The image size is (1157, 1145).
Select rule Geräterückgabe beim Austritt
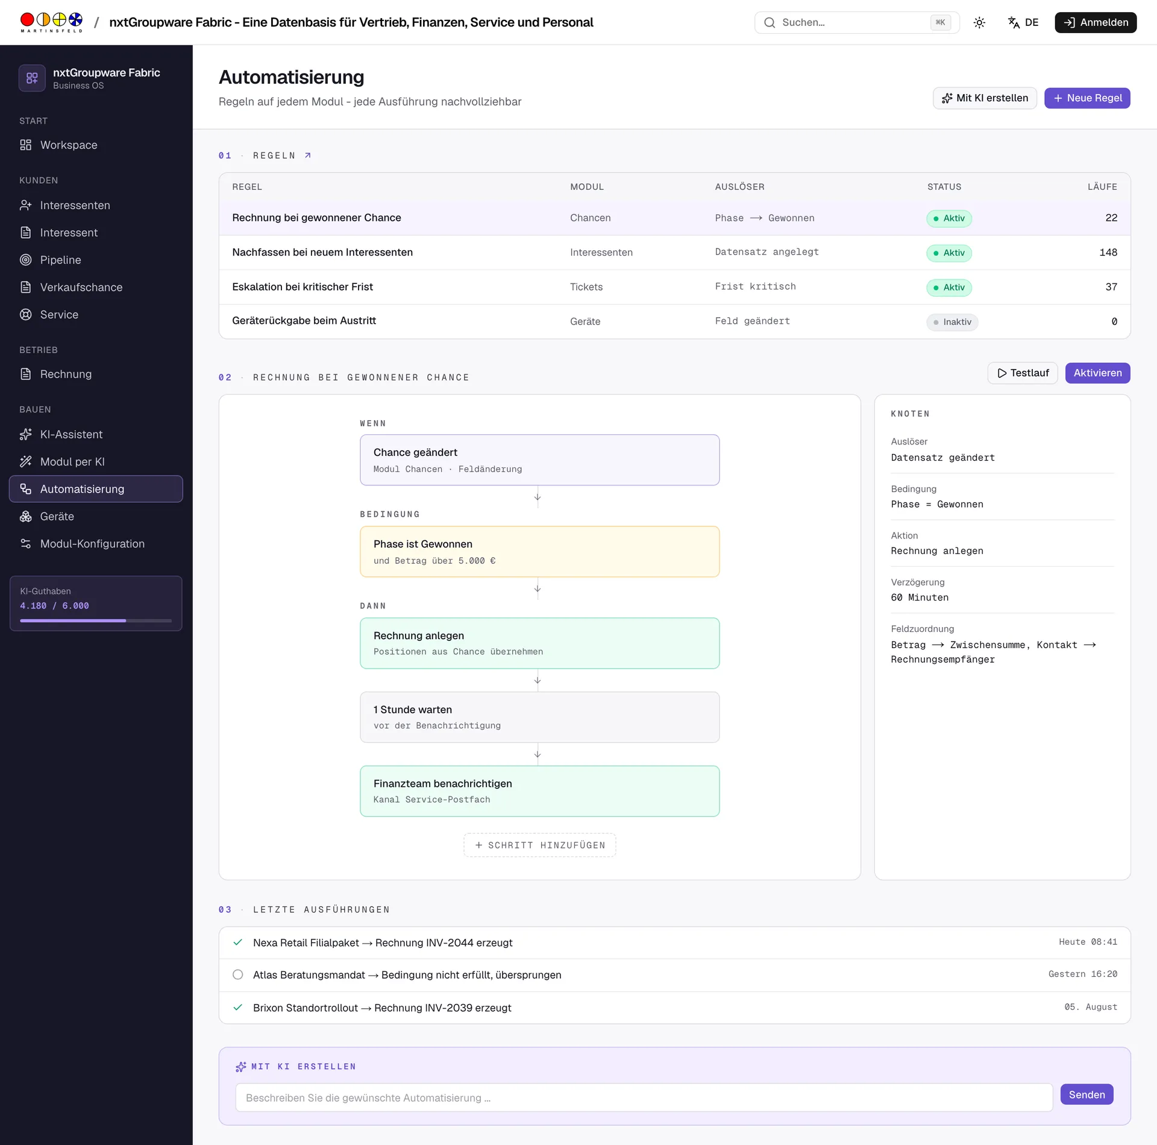pyautogui.click(x=674, y=321)
